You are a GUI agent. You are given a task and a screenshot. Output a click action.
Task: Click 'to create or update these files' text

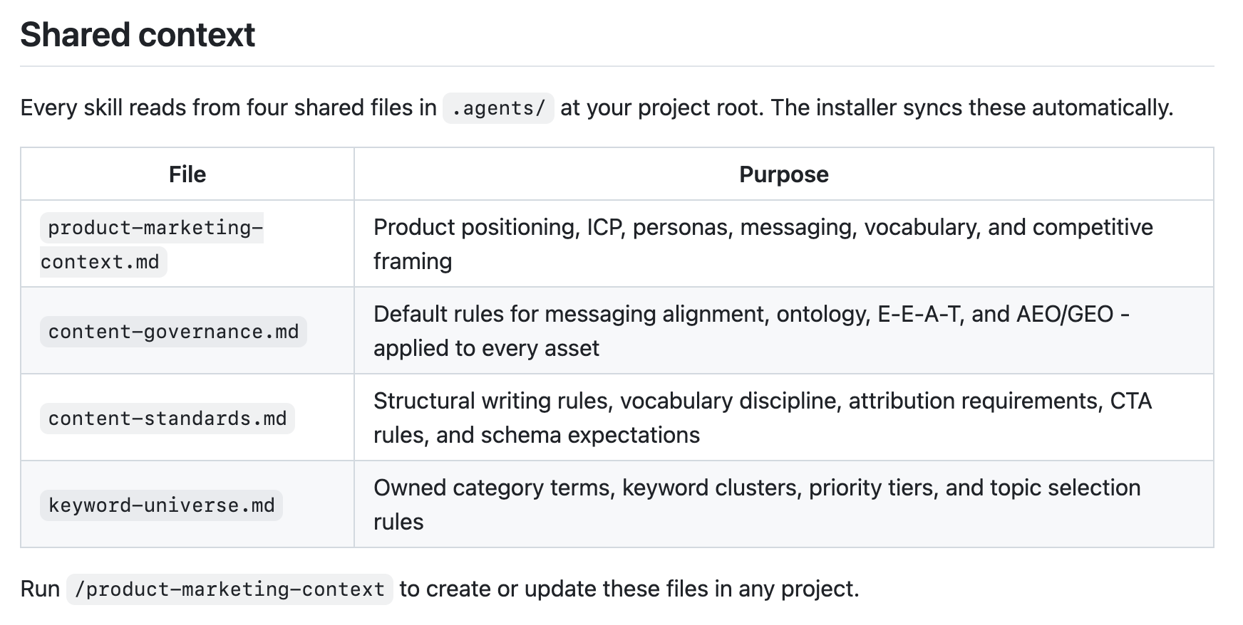click(x=629, y=589)
